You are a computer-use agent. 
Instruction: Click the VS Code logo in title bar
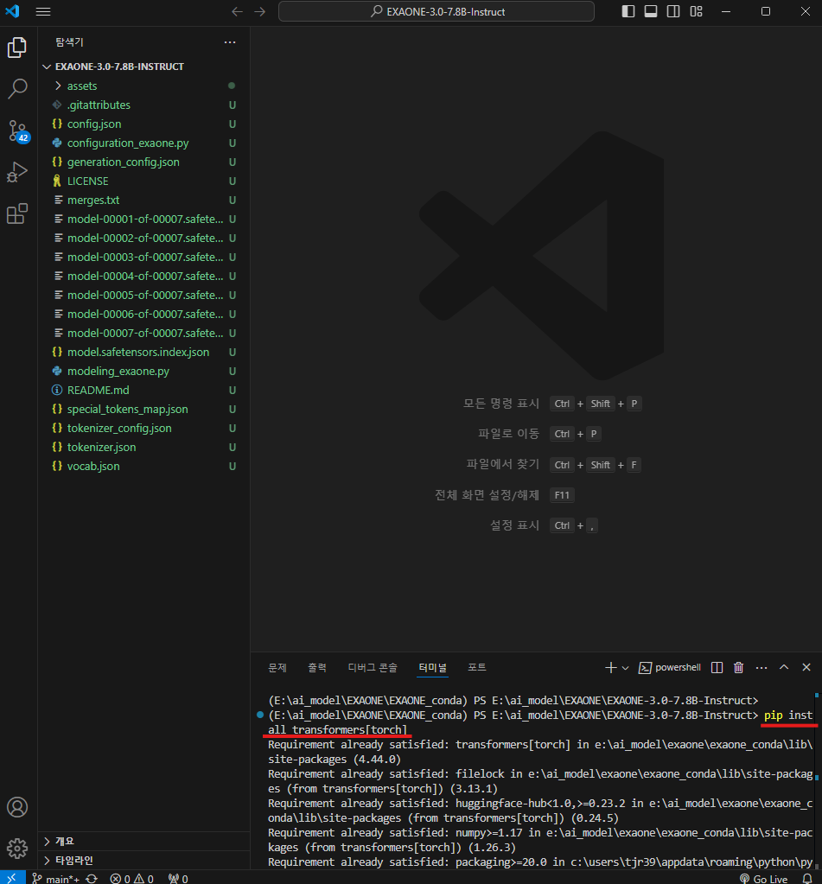[x=12, y=11]
